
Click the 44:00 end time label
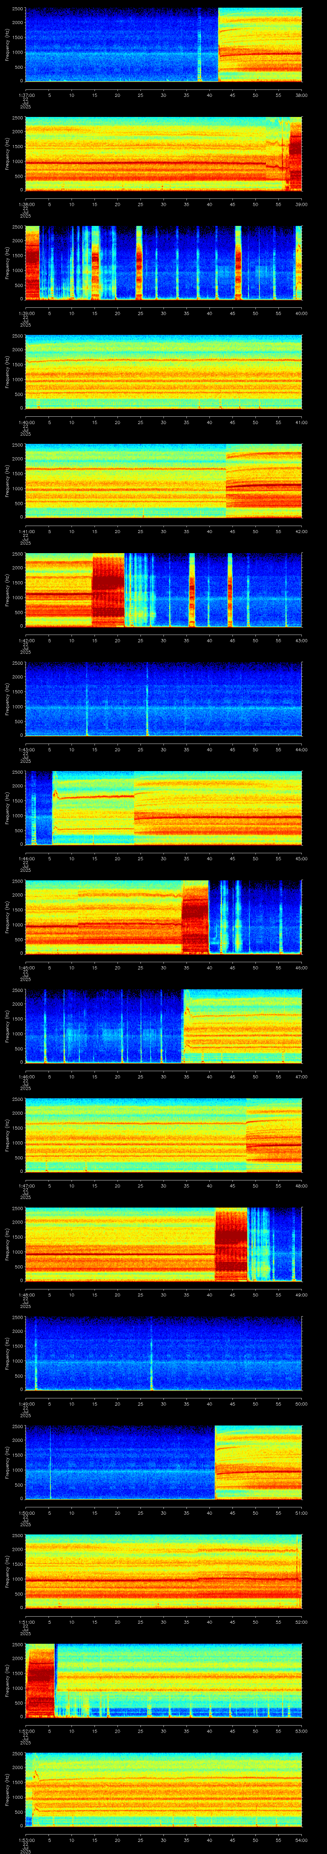tap(302, 749)
